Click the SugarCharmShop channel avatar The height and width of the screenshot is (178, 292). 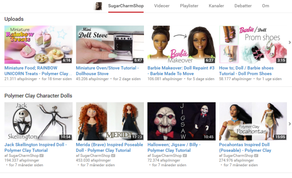98,6
